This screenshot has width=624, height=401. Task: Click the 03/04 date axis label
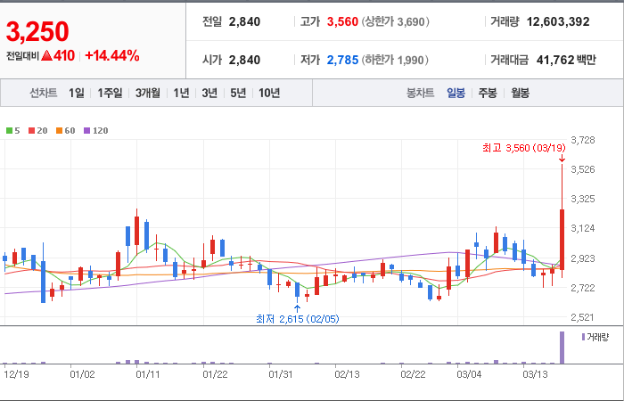(x=469, y=375)
